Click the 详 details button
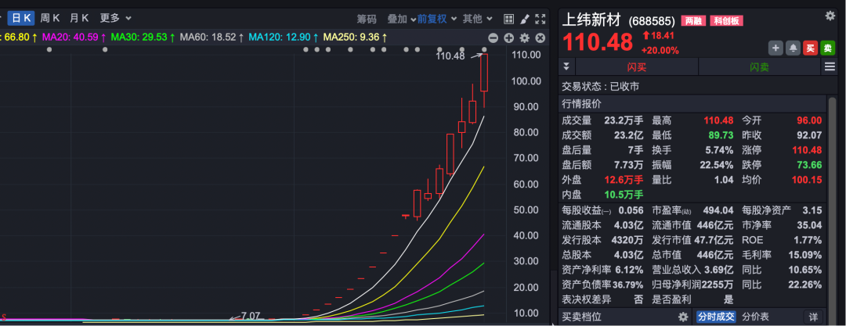This screenshot has height=326, width=846. click(814, 317)
